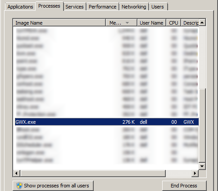Viewport: 218px width, 191px height.
Task: Sort by Image Name column header
Action: click(x=59, y=23)
